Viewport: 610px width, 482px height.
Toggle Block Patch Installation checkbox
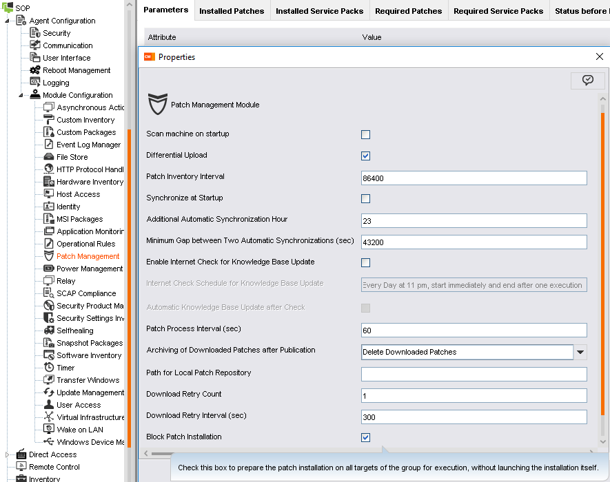366,438
